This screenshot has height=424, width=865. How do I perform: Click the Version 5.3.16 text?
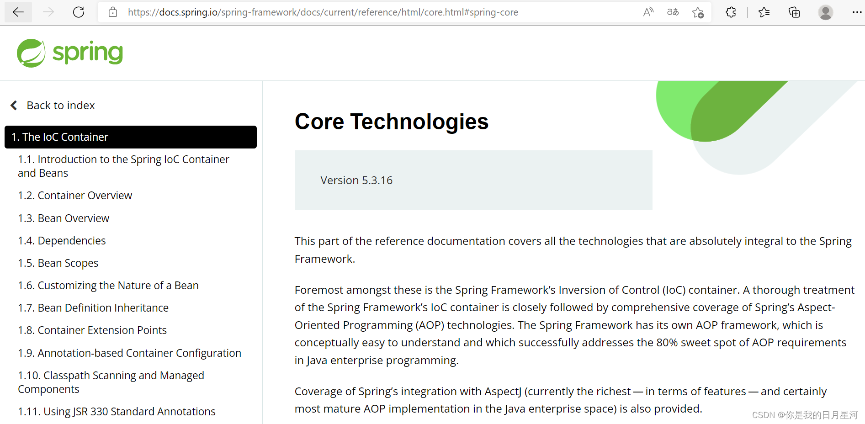[356, 180]
